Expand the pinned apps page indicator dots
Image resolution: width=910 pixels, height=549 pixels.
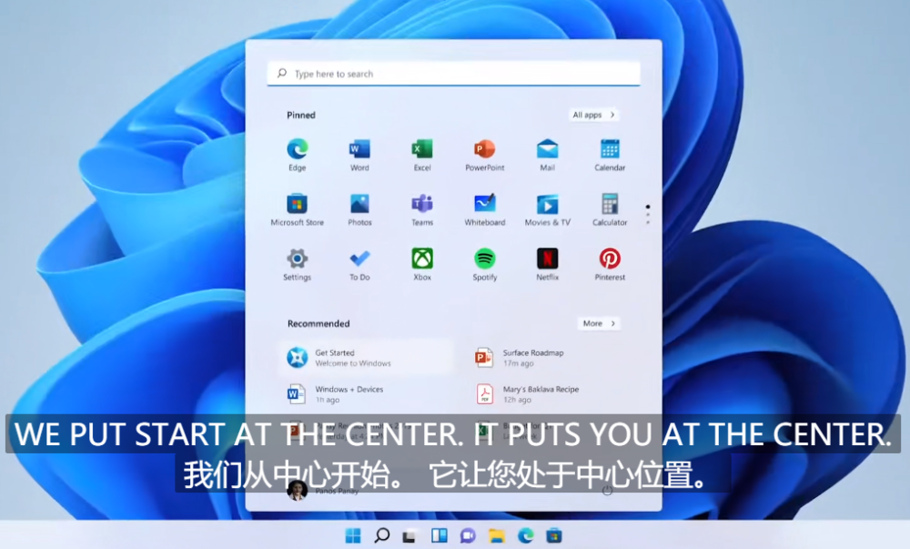point(648,211)
